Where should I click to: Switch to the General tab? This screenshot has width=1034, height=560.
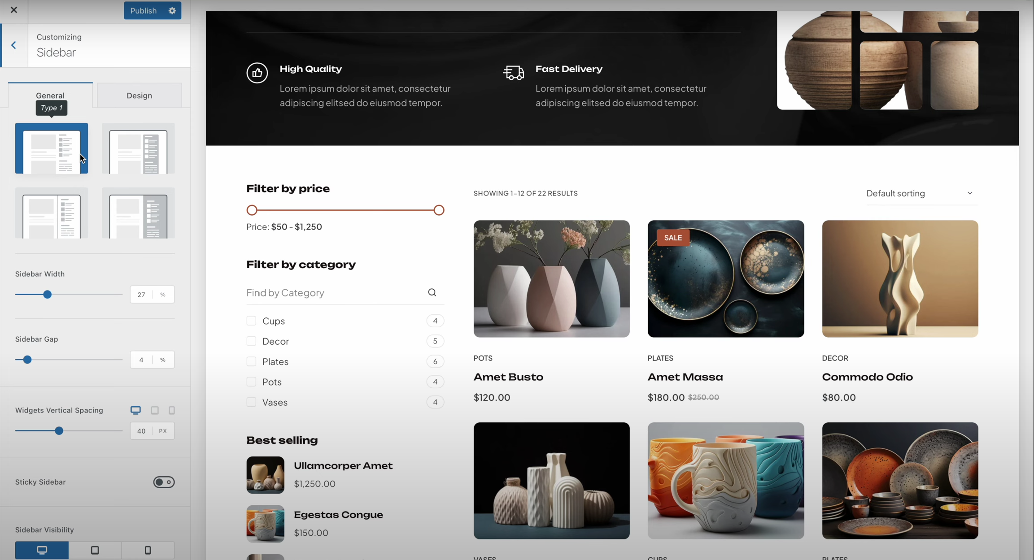tap(50, 96)
